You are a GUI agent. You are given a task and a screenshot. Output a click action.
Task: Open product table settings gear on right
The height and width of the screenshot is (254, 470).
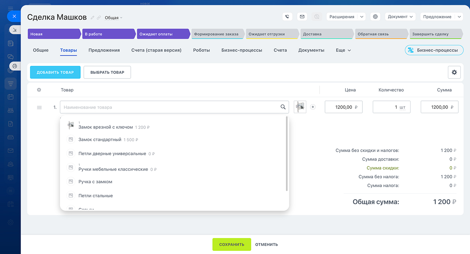click(454, 72)
